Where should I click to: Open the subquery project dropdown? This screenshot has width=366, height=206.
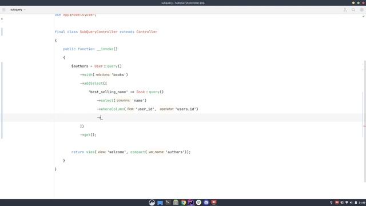click(18, 10)
